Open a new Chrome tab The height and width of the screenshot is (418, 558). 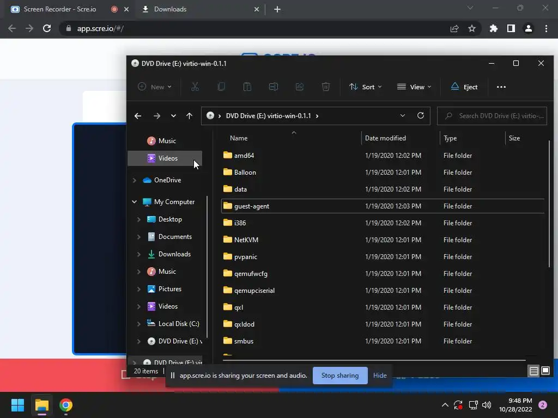277,9
